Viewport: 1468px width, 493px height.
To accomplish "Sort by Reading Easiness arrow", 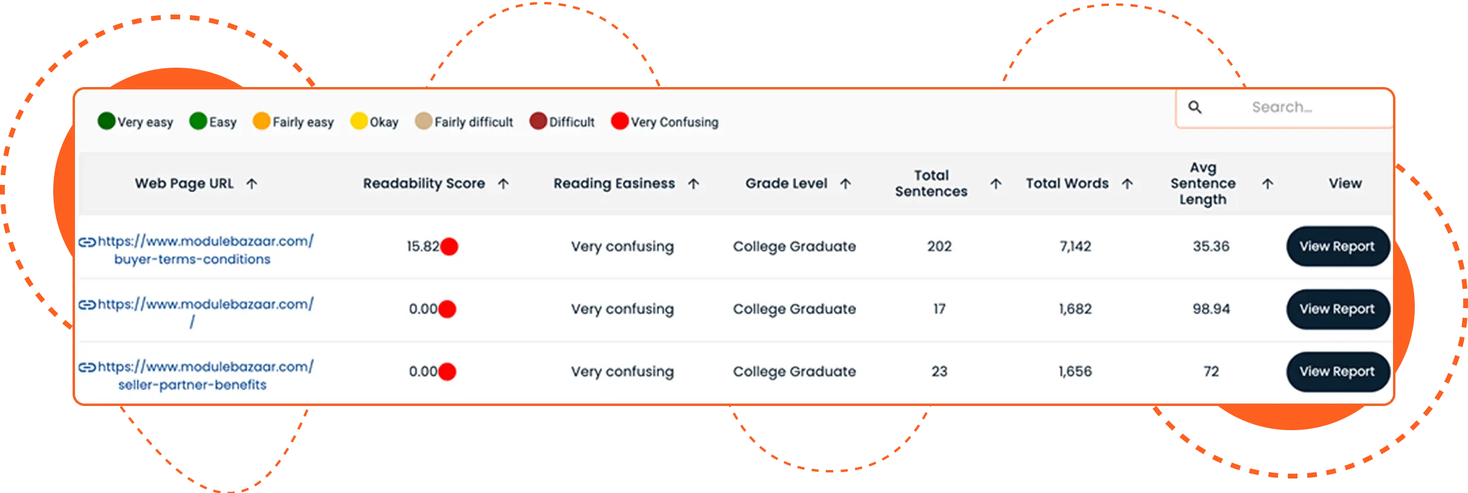I will [x=693, y=184].
